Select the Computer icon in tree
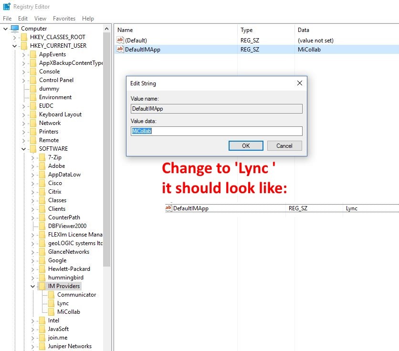 [14, 29]
